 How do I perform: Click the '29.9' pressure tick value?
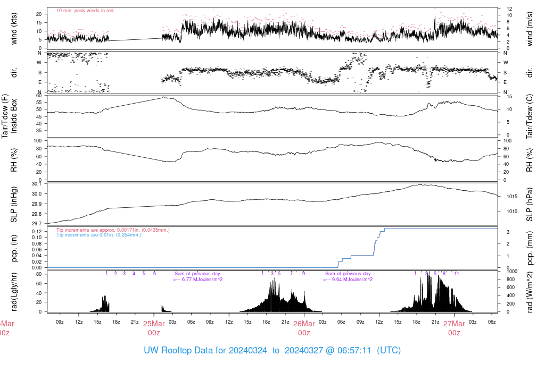click(37, 204)
